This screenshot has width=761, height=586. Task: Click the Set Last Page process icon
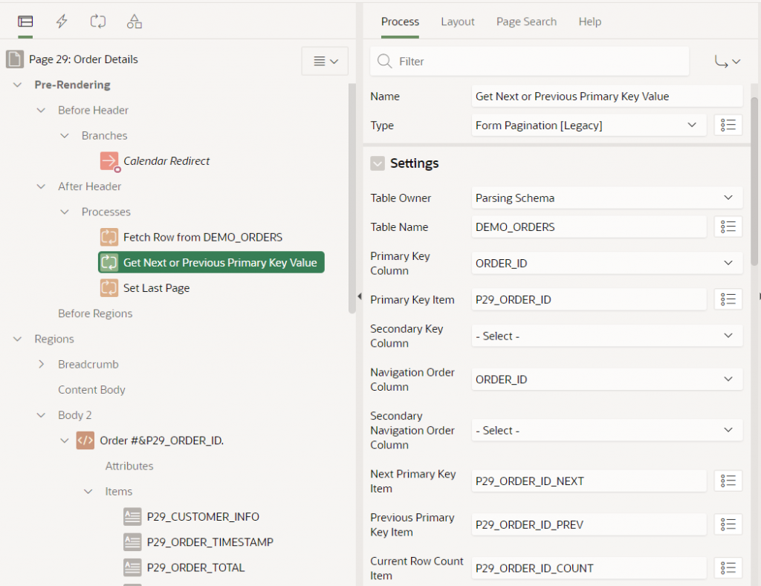109,288
